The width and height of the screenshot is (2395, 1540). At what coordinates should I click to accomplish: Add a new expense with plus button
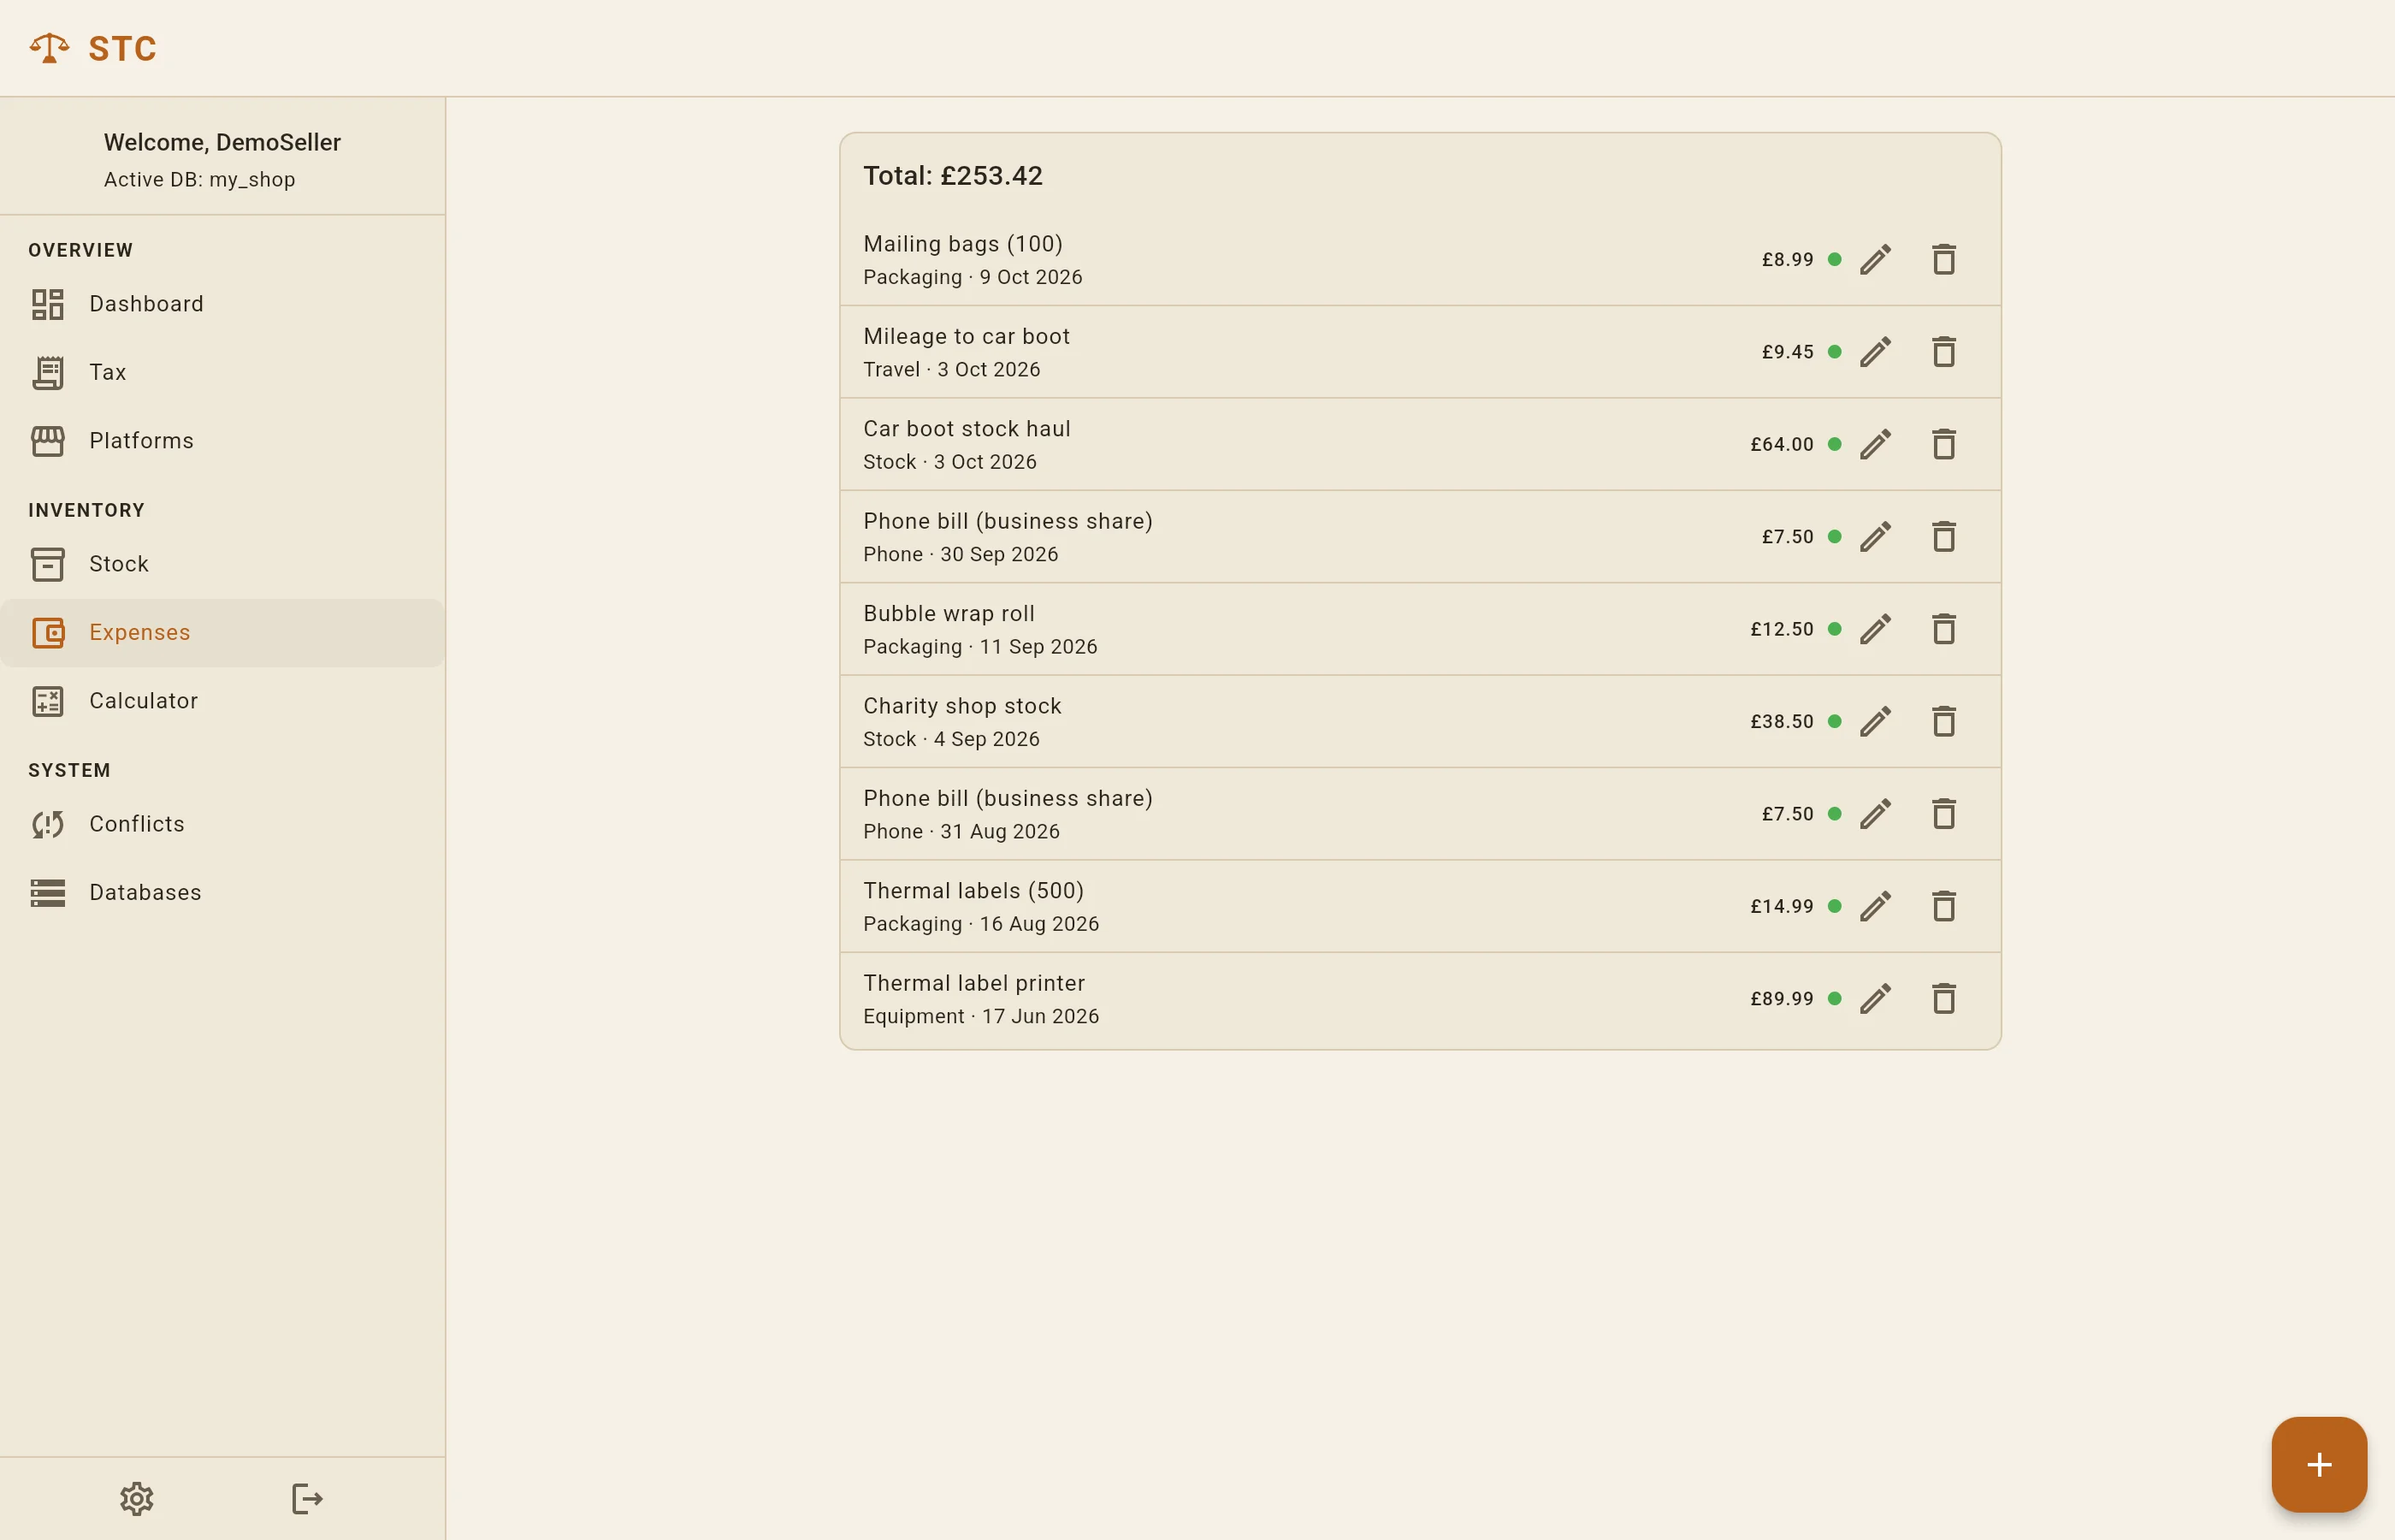[2318, 1464]
